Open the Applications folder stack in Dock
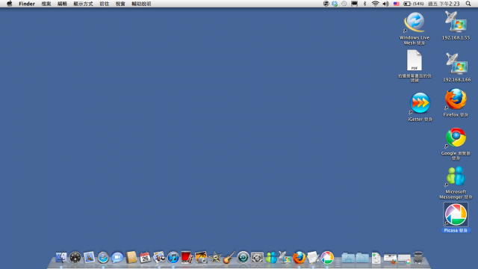The width and height of the screenshot is (478, 269). tap(348, 258)
